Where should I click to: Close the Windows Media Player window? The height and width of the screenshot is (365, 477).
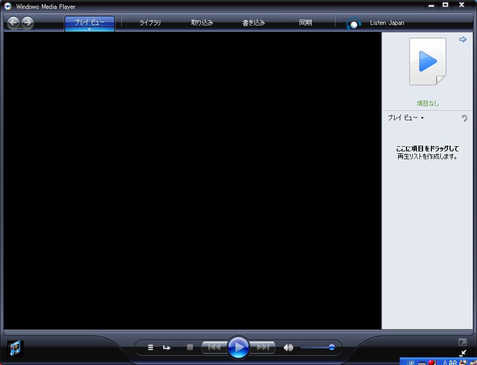(x=461, y=5)
